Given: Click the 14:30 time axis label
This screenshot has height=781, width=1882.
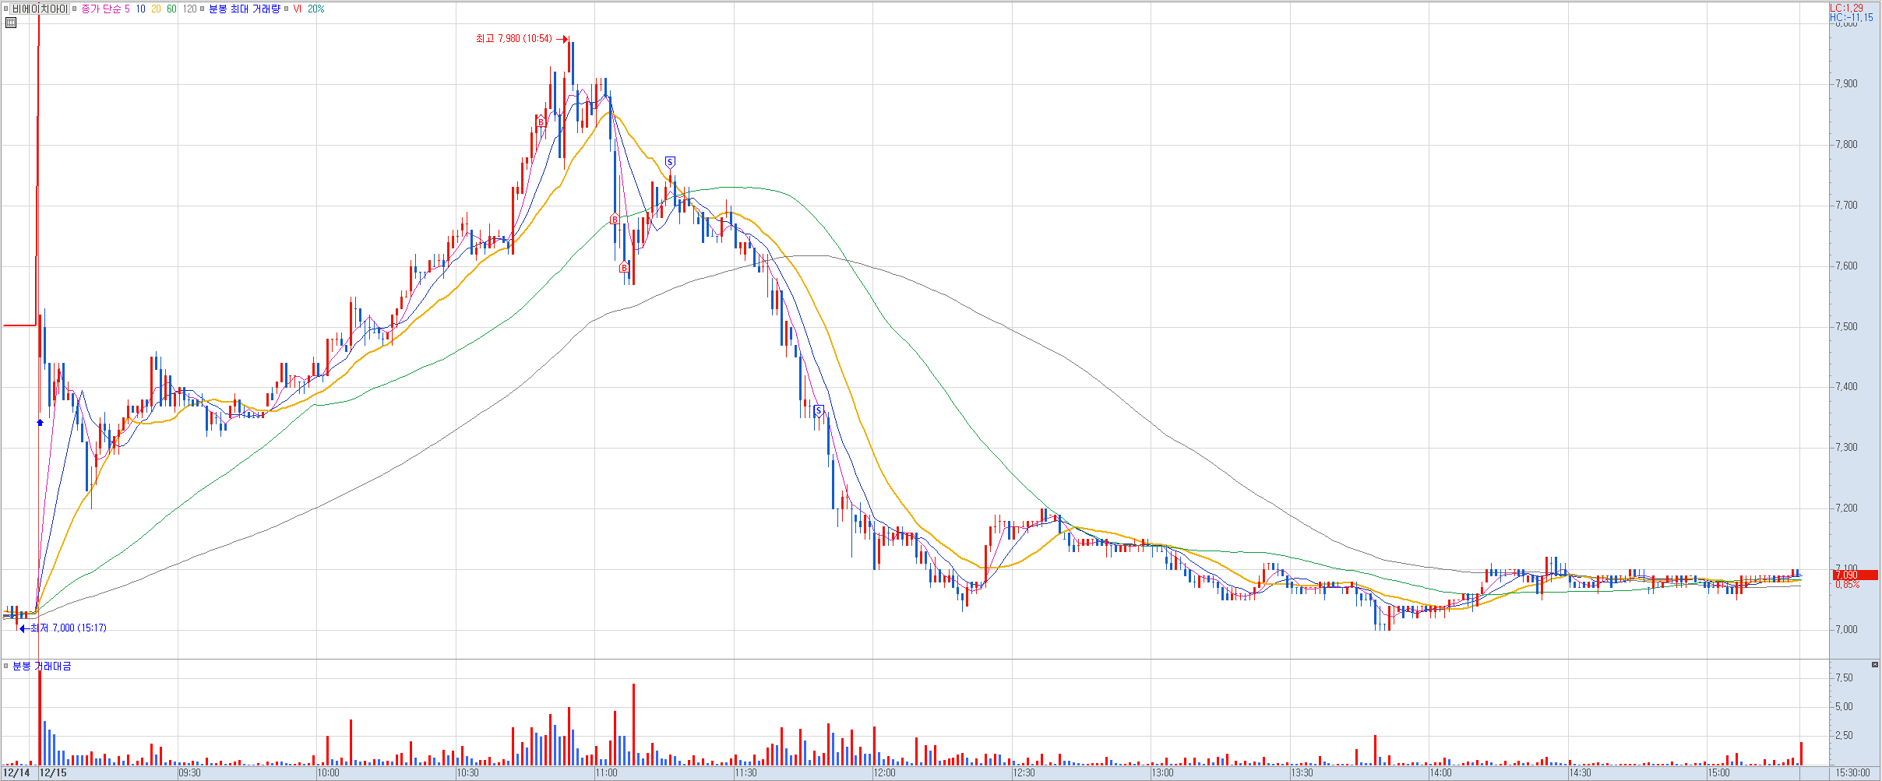Looking at the screenshot, I should tap(1580, 773).
